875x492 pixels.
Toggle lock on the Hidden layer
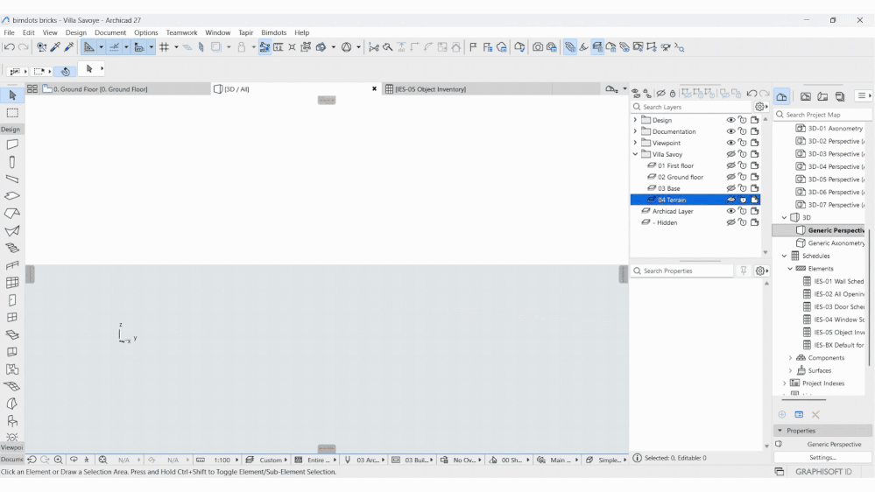pos(742,222)
